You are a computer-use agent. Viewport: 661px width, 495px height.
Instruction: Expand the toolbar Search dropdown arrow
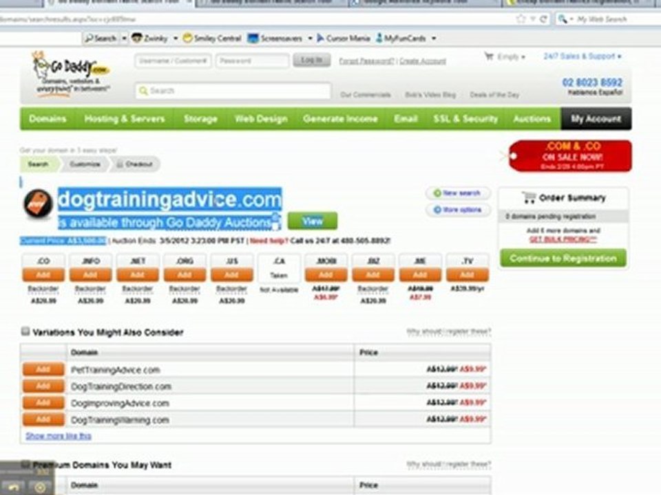pyautogui.click(x=124, y=38)
